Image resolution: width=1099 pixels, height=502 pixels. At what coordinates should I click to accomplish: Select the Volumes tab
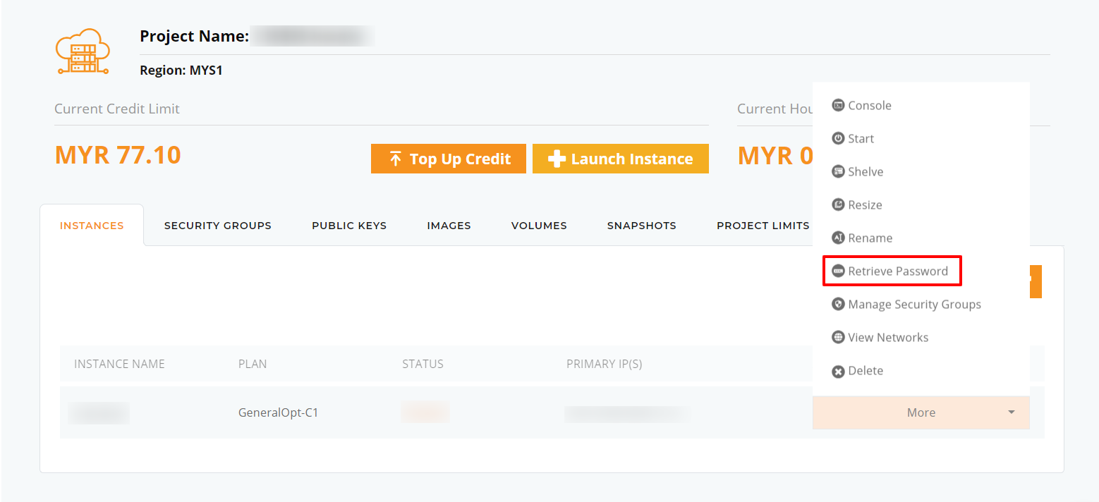tap(539, 226)
